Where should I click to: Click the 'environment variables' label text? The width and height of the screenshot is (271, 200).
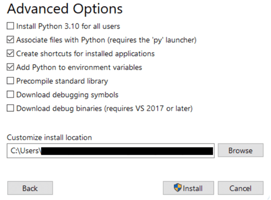(x=105, y=67)
